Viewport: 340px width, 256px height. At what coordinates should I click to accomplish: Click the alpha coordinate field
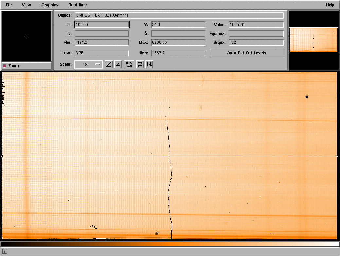tap(102, 34)
